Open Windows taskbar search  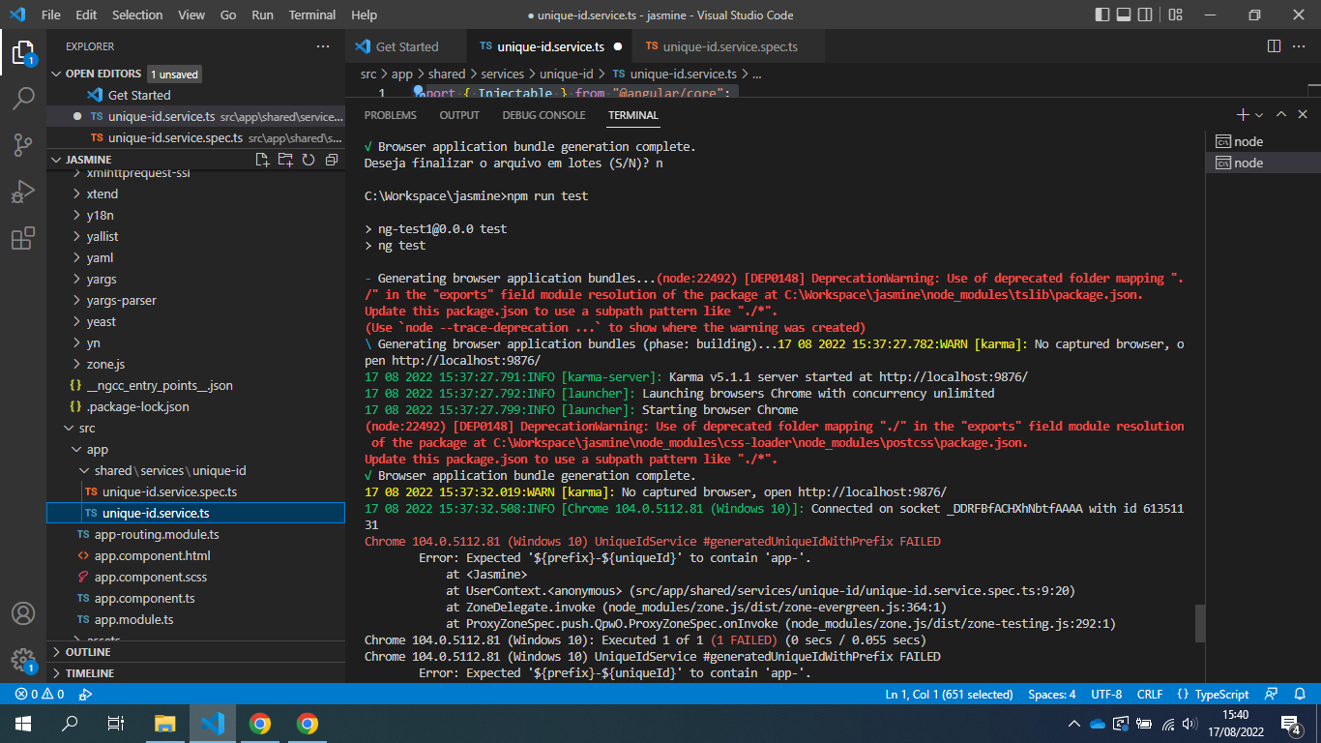point(70,723)
